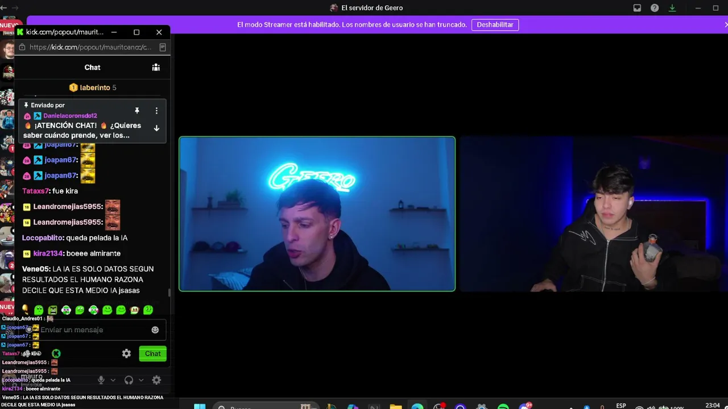Send the message with the green Chat button
Viewport: 728px width, 409px height.
152,353
